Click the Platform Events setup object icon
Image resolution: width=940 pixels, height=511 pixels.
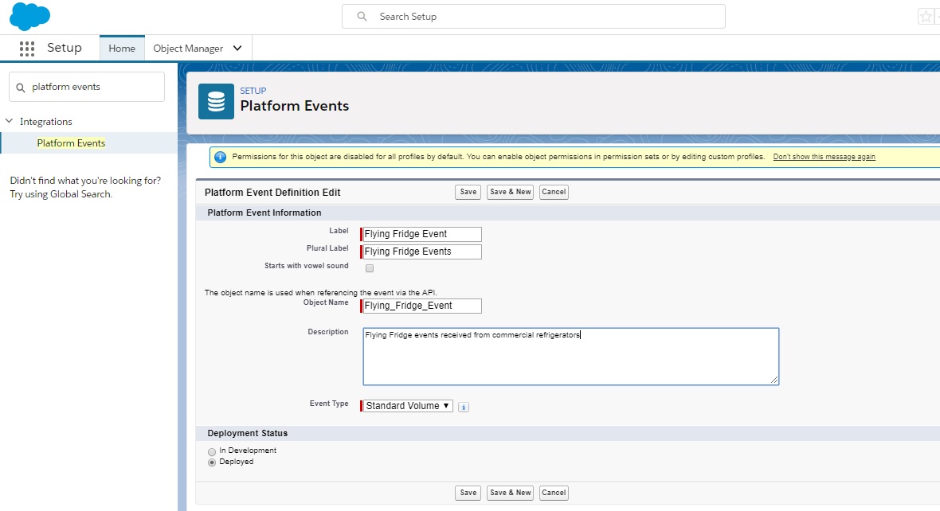(x=215, y=101)
